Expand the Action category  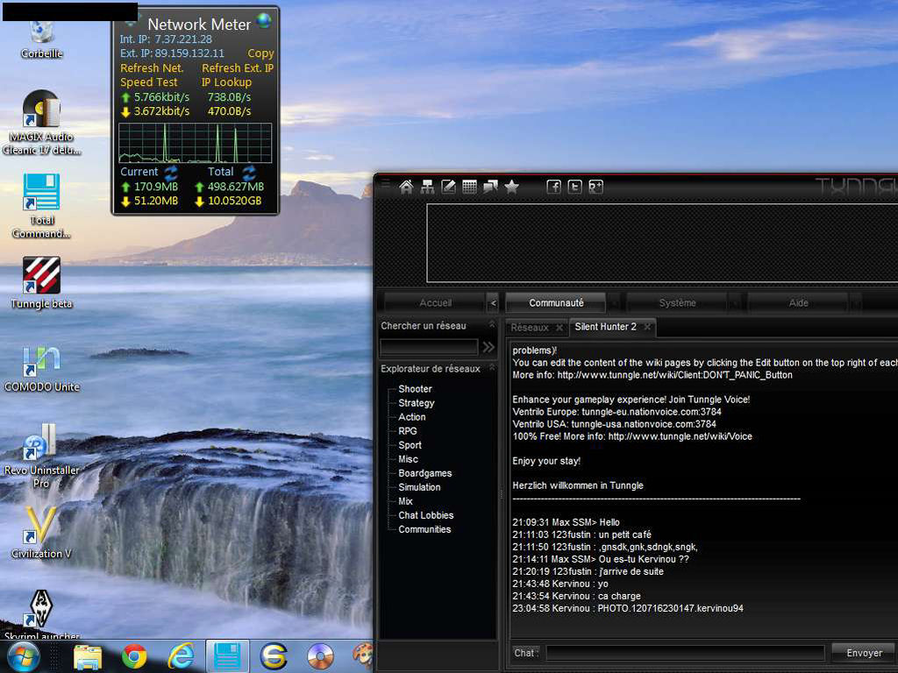pos(412,417)
